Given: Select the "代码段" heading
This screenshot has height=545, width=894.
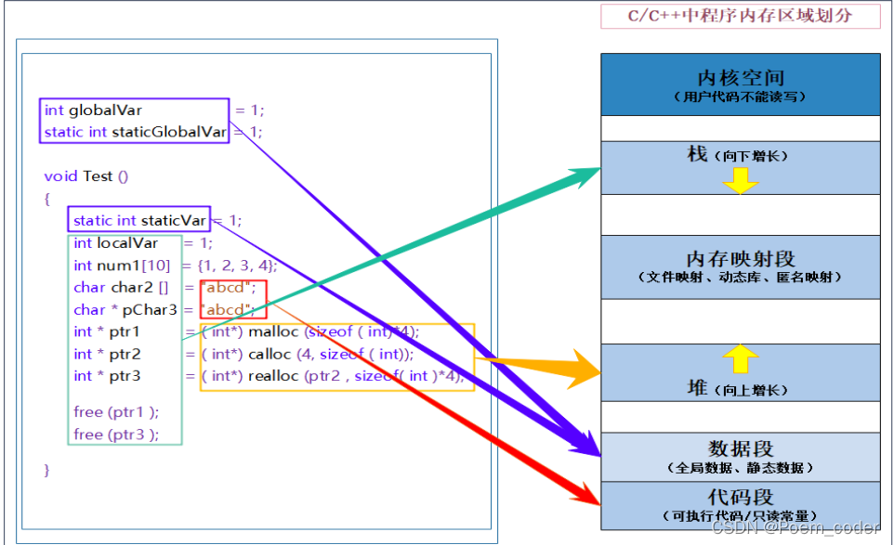Looking at the screenshot, I should pyautogui.click(x=741, y=497).
